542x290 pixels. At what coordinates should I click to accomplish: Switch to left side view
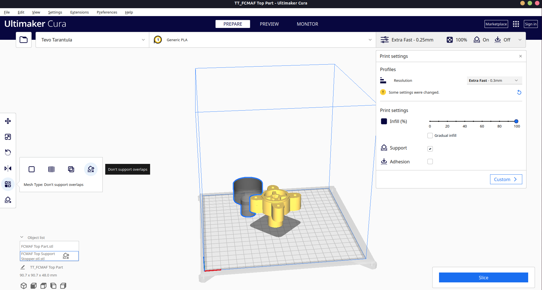pyautogui.click(x=53, y=285)
